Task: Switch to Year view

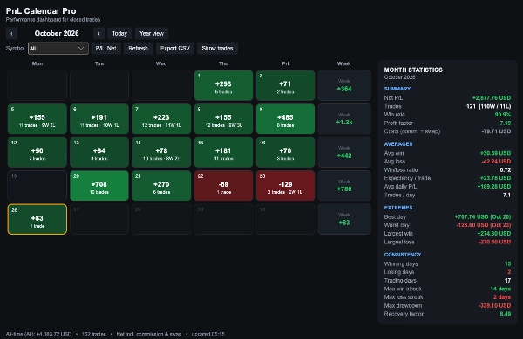Action: [x=152, y=34]
